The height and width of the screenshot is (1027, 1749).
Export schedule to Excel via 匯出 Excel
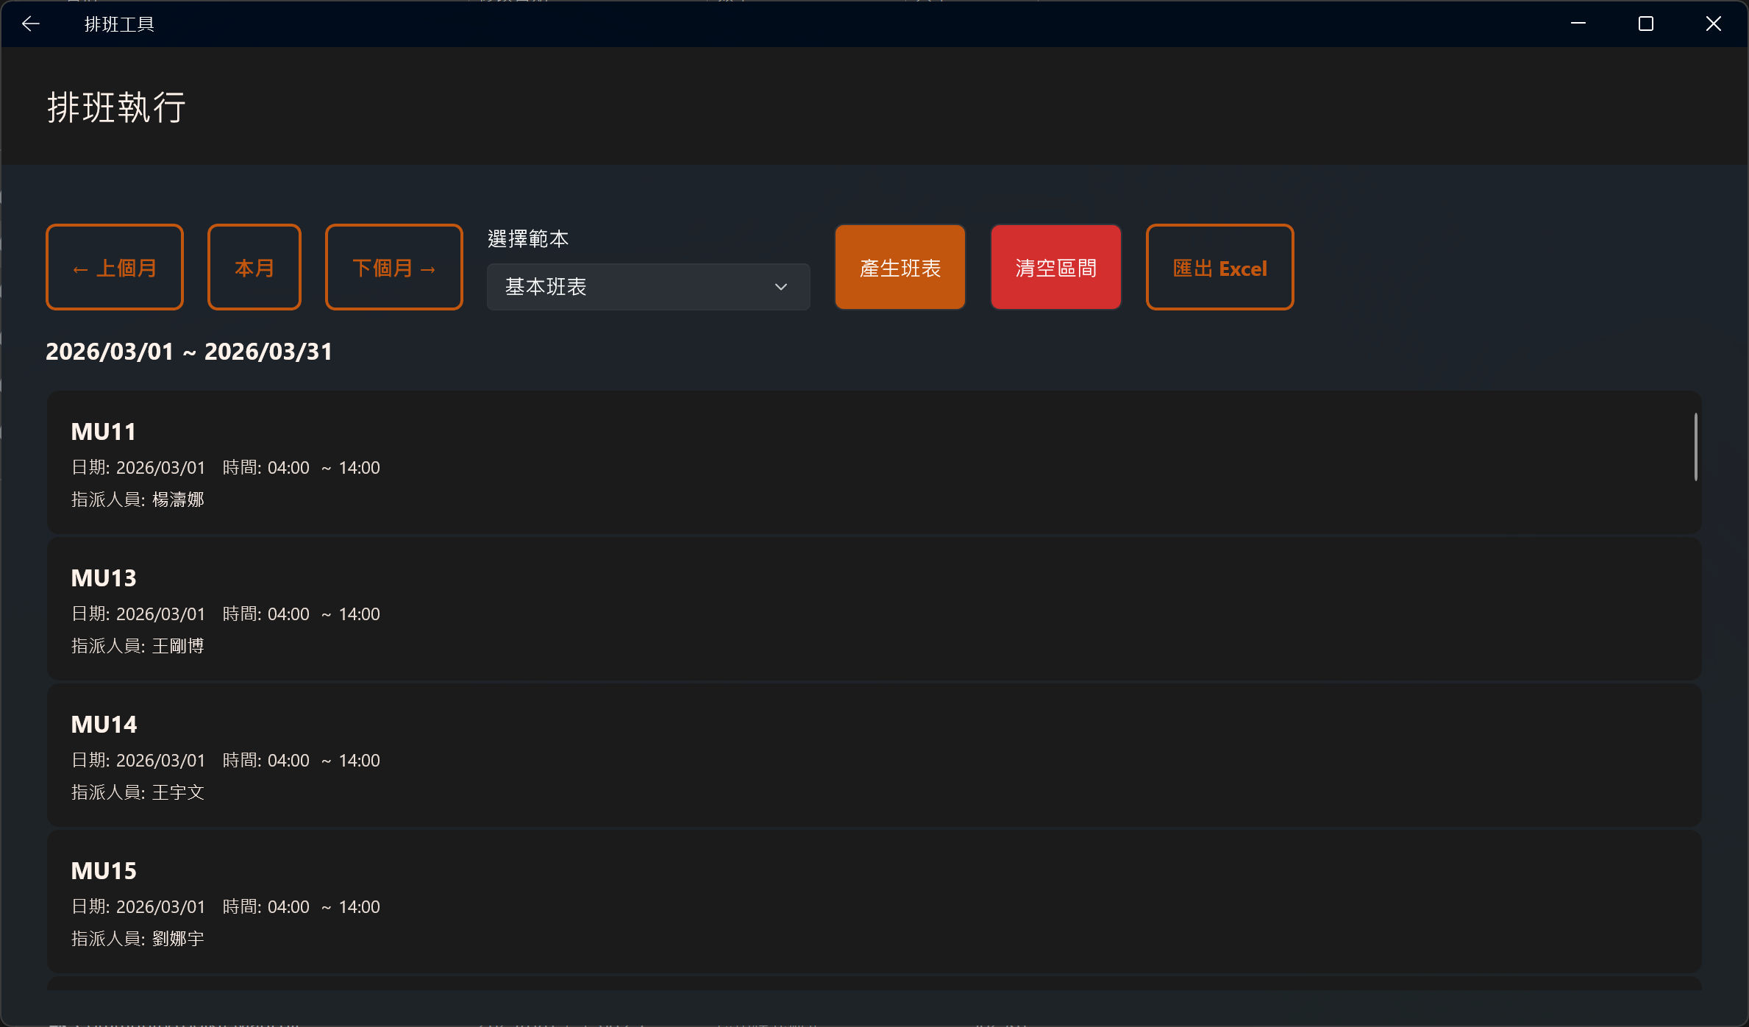1219,266
